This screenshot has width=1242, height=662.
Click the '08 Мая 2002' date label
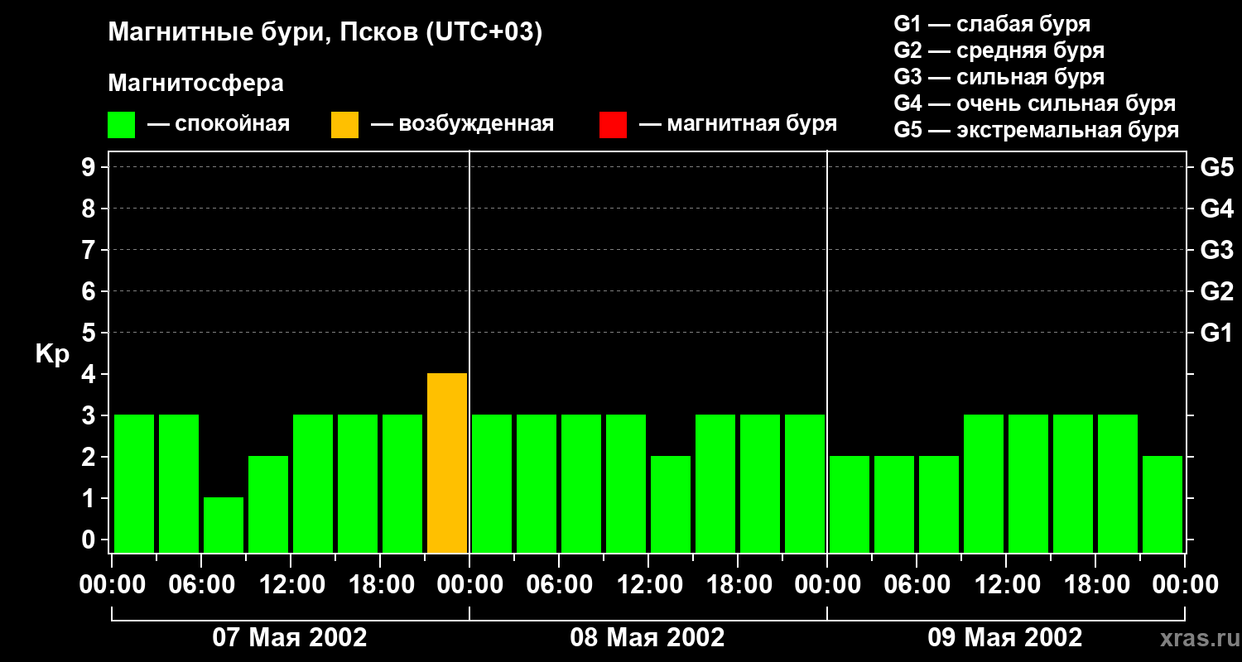[x=647, y=637]
